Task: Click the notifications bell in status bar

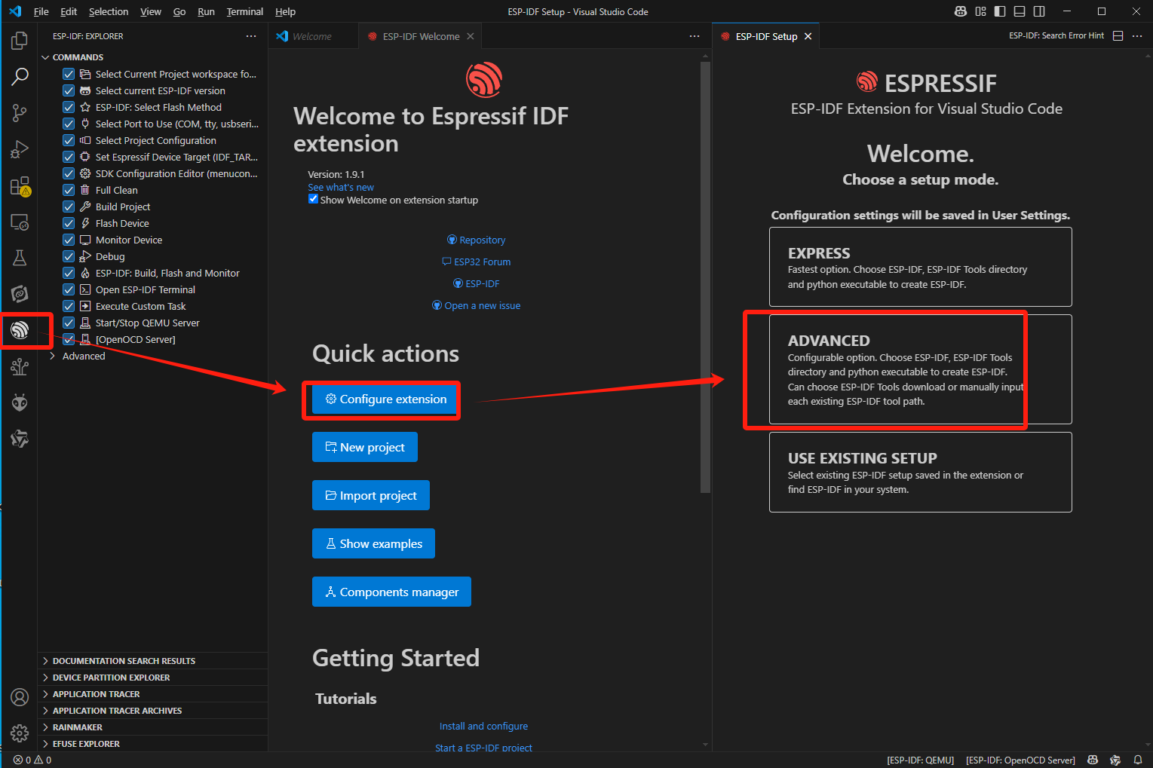Action: pyautogui.click(x=1138, y=760)
